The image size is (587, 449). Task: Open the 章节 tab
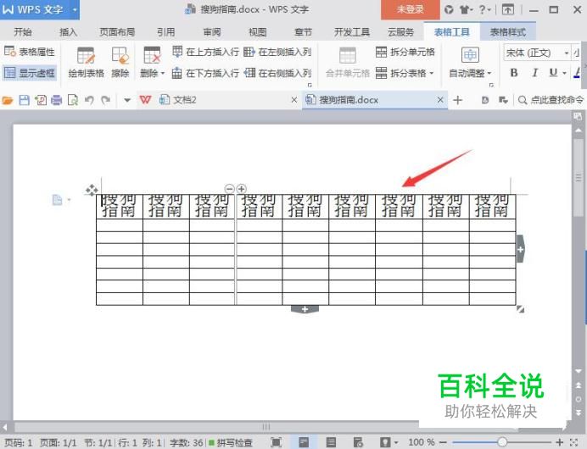click(x=303, y=32)
